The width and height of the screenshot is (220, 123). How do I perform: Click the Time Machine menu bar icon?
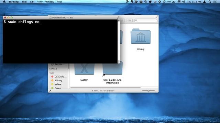tap(164, 2)
